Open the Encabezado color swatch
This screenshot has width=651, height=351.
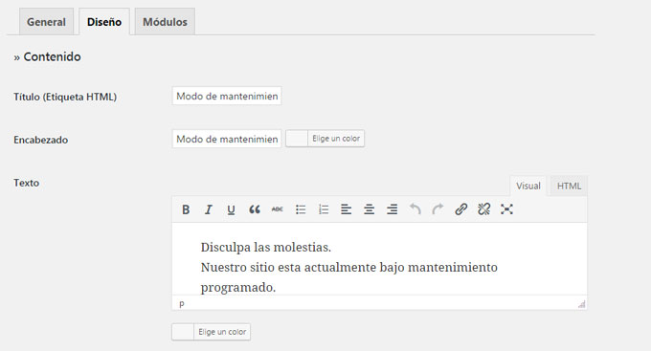pos(297,139)
